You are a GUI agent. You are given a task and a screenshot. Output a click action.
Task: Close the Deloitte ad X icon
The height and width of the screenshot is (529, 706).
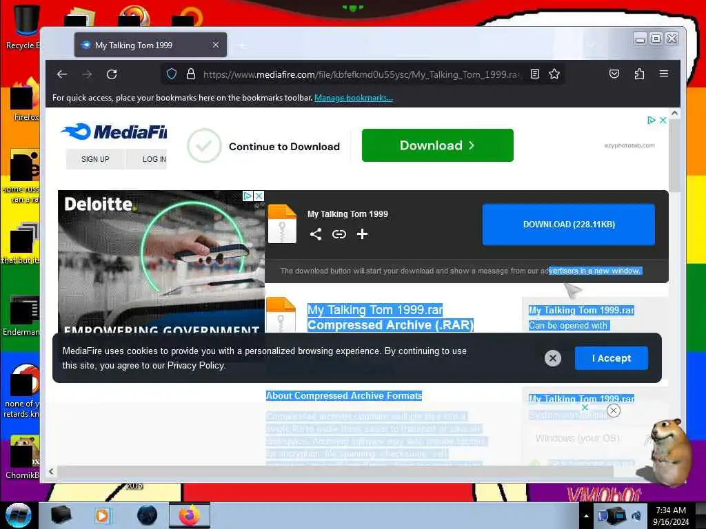tap(259, 196)
